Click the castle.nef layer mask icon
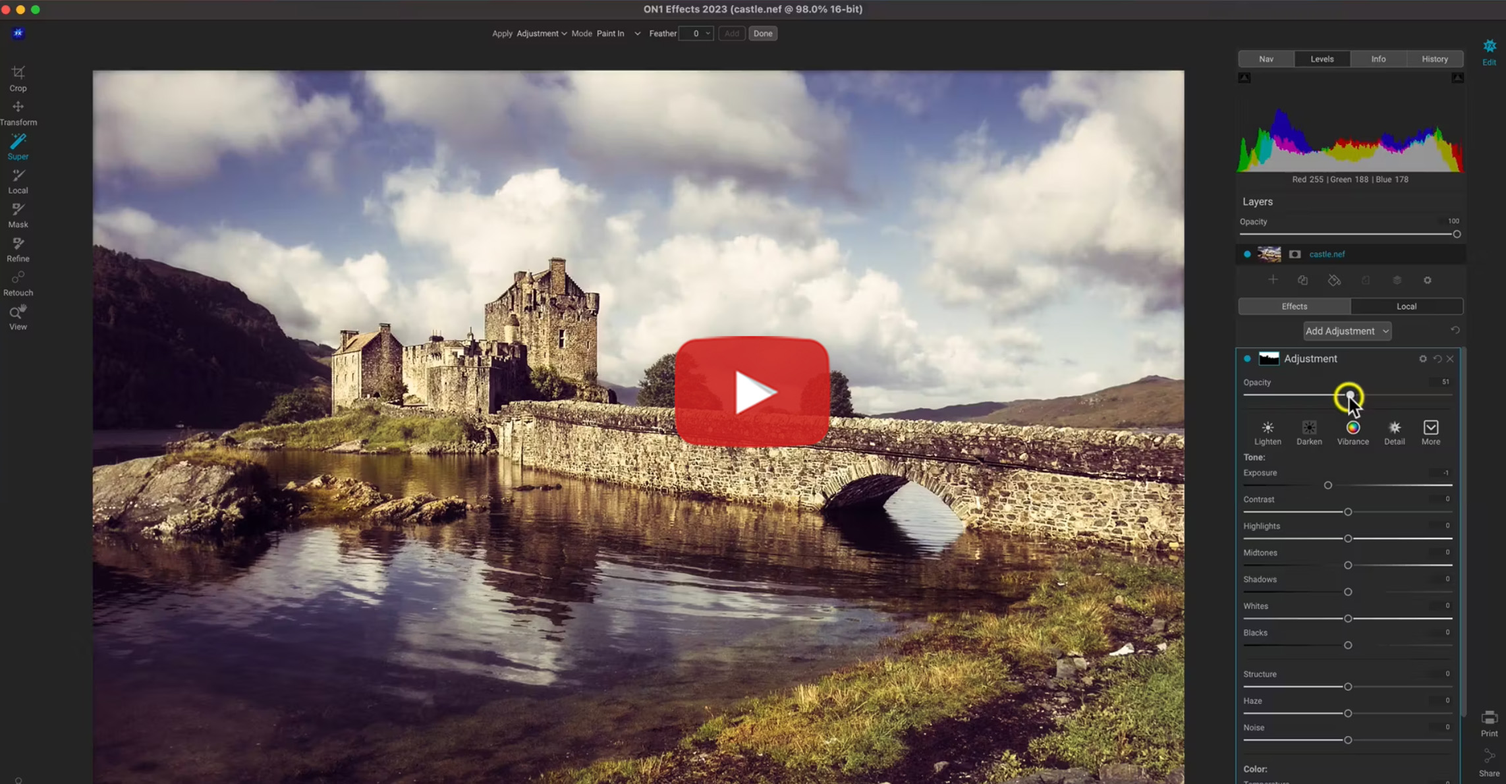Image resolution: width=1506 pixels, height=784 pixels. 1295,254
